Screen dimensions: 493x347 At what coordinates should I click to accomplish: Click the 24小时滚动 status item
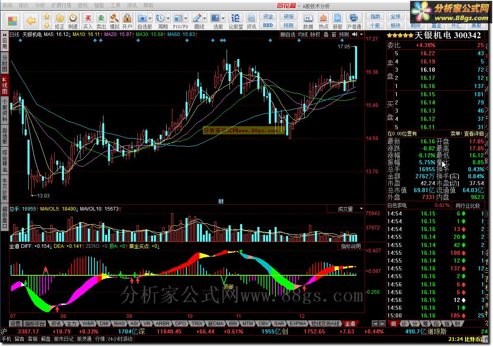[x=120, y=339]
